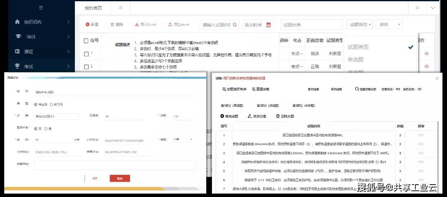Open 组织机构 via its home icon
Image resolution: width=447 pixels, height=197 pixels.
pos(17,21)
